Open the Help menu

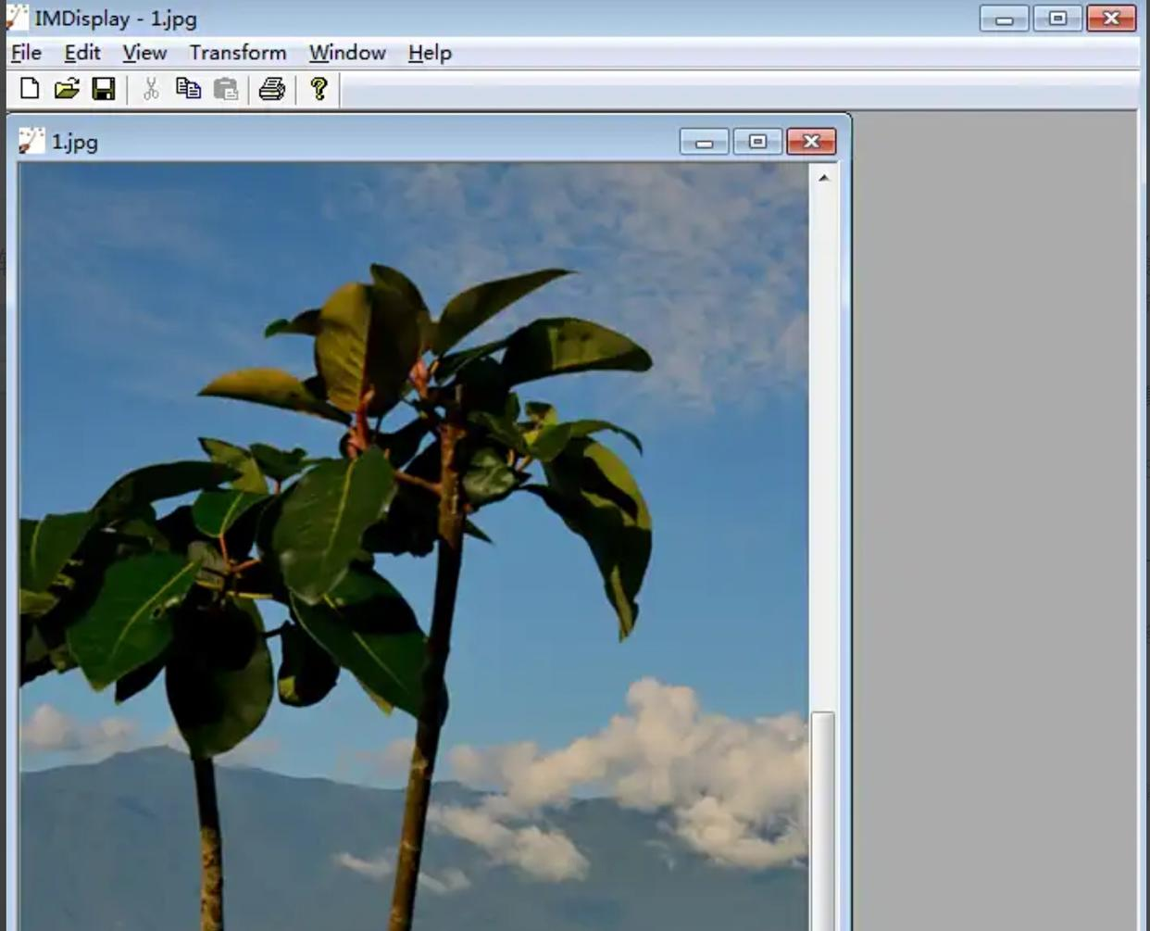point(430,53)
